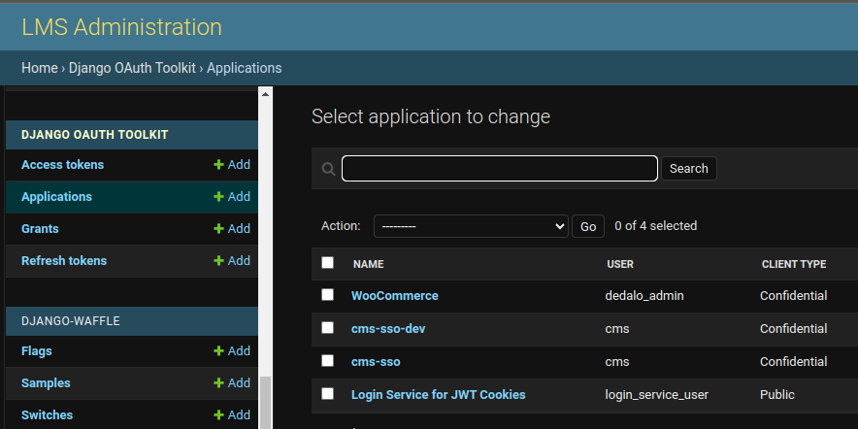This screenshot has width=858, height=429.
Task: Check the cms-sso row checkbox
Action: [327, 361]
